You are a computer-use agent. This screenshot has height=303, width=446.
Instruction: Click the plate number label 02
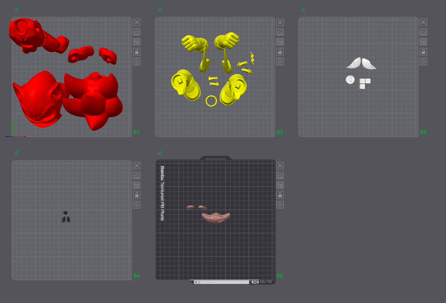click(280, 133)
